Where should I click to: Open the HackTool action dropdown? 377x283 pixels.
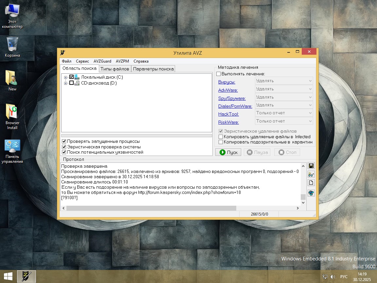(284, 113)
